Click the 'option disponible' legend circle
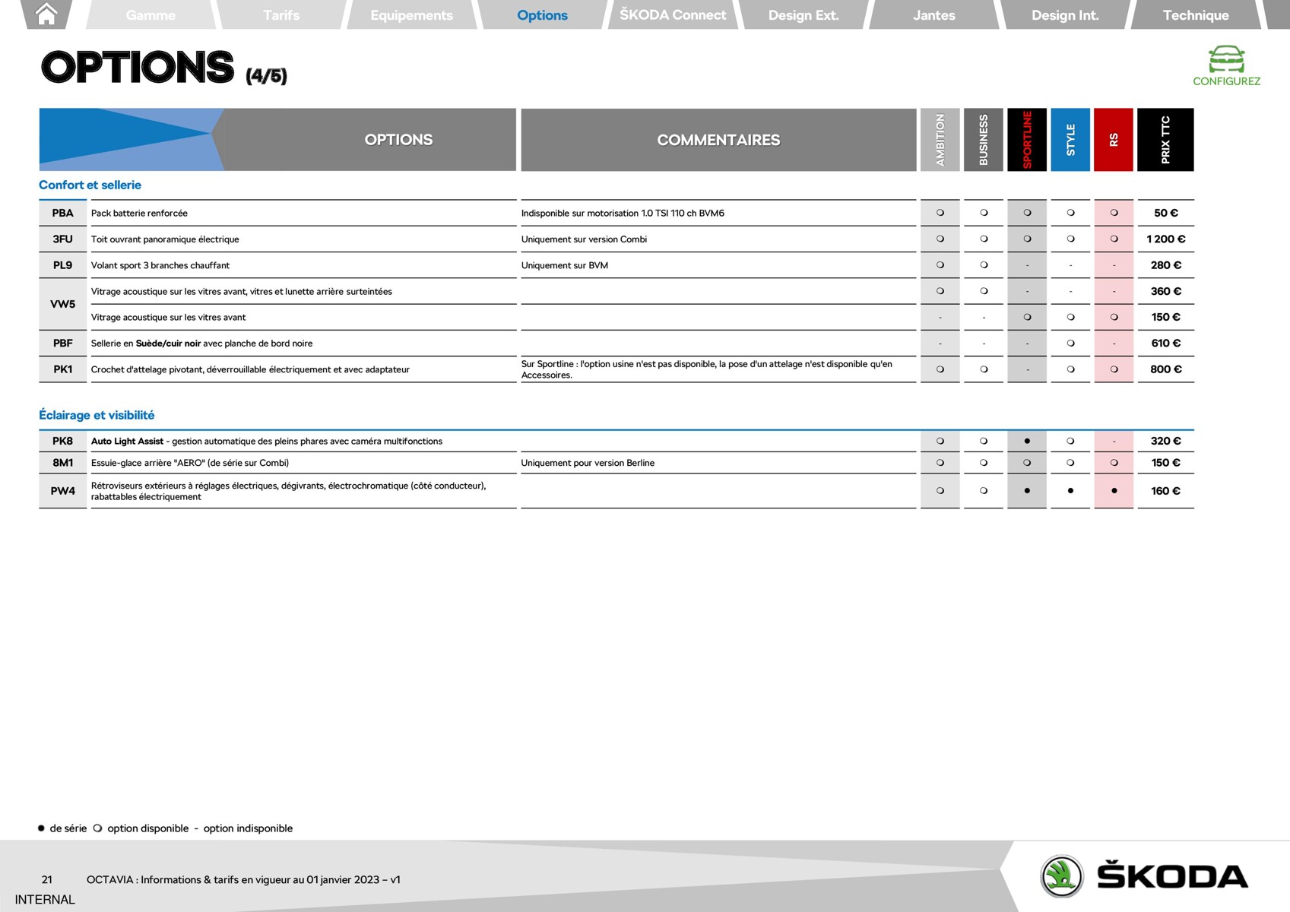This screenshot has width=1290, height=912. coord(97,828)
